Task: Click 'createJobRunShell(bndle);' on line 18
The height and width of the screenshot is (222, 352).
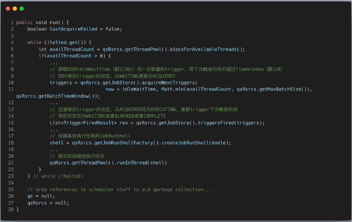Action: coord(196,143)
